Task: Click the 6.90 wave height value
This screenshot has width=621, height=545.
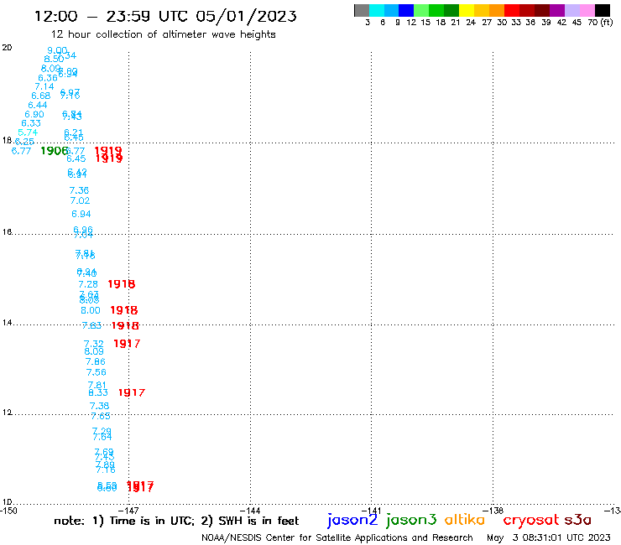Action: 34,114
